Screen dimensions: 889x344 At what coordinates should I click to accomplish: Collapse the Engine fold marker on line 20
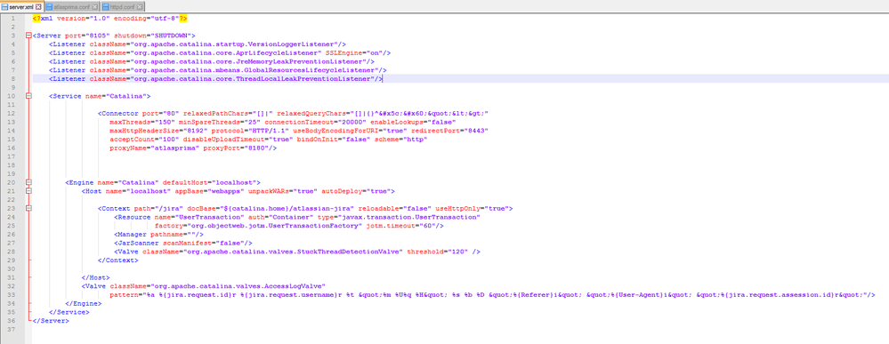tap(28, 182)
